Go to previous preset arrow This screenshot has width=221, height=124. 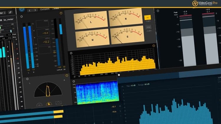coord(29,10)
